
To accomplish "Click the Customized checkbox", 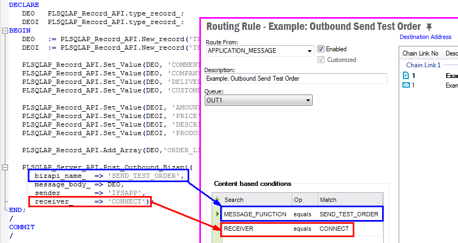I will click(x=321, y=60).
